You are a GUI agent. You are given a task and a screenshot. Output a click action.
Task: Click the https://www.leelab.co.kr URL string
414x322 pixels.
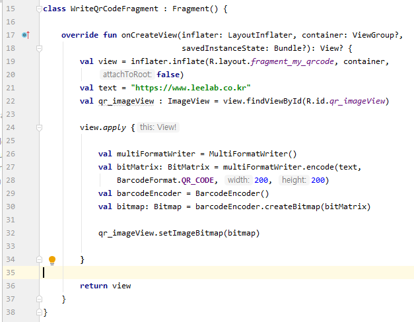(x=191, y=88)
